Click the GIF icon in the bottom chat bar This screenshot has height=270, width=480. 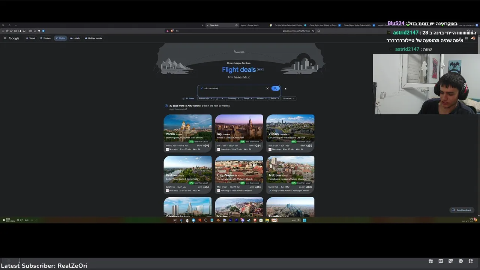tap(441, 261)
